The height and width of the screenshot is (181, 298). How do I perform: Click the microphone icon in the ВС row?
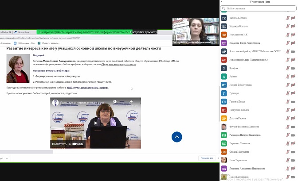pyautogui.click(x=287, y=143)
